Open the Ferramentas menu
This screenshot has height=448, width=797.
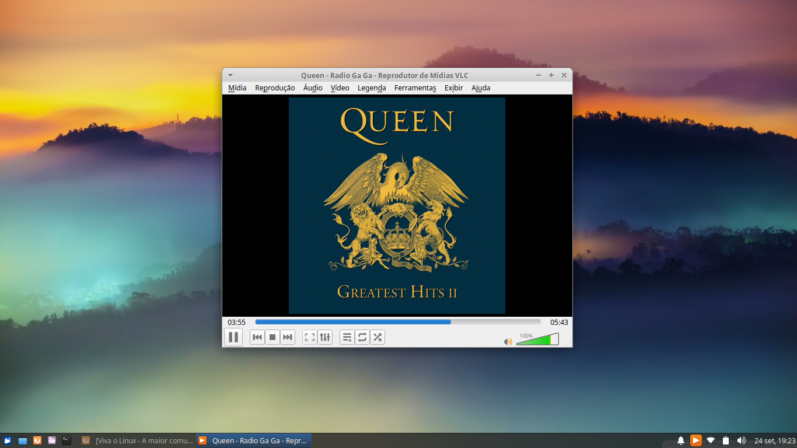coord(415,88)
